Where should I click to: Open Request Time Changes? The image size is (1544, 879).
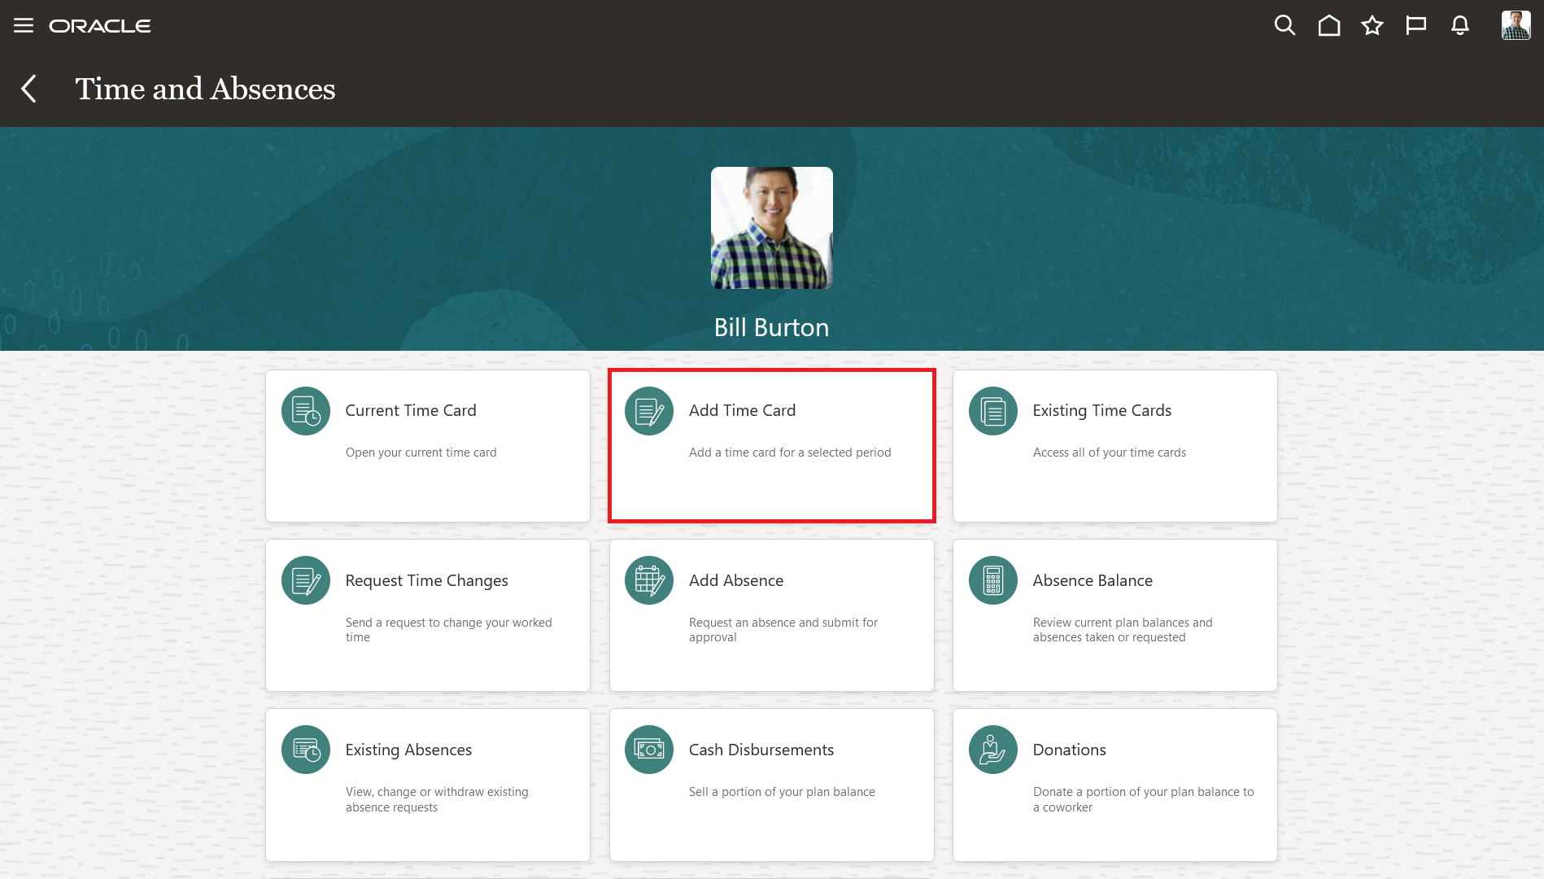pos(427,615)
